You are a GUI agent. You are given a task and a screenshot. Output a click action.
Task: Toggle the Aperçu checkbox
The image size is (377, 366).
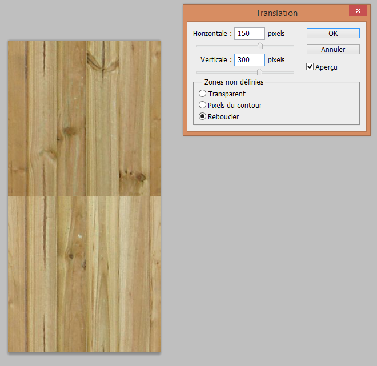tap(310, 67)
